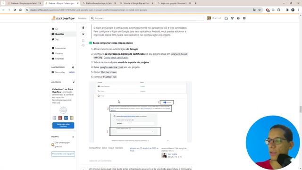
Task: Open a new browser tab with plus
Action: (x=196, y=3)
